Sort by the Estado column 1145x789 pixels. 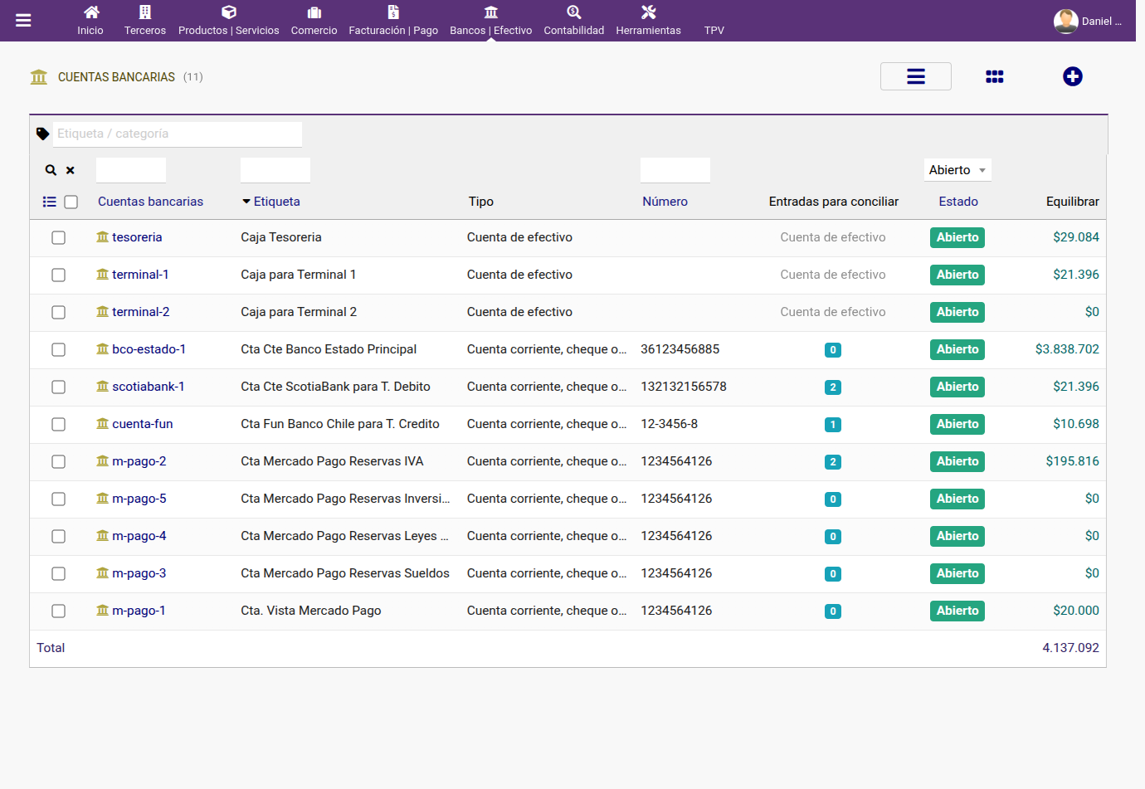958,202
